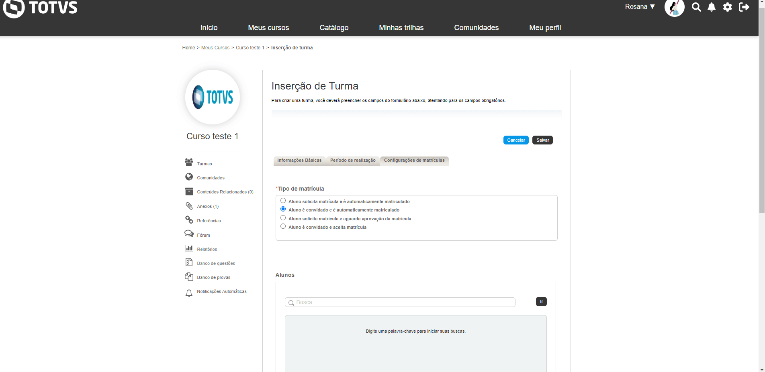
Task: Click the Banco de provas documents icon
Action: (189, 276)
